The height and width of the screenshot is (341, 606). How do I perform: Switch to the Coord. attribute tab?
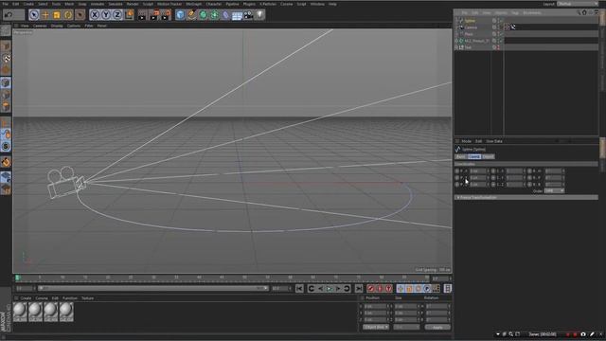pos(473,156)
